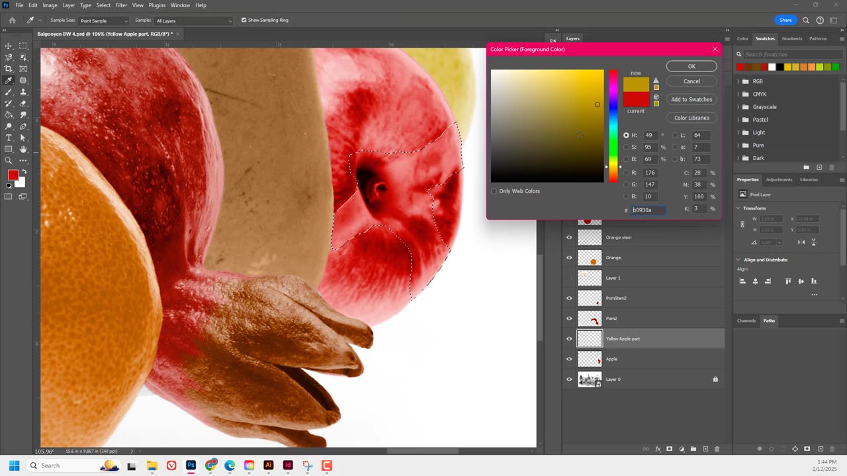
Task: Expand the CMYK swatches folder
Action: pos(738,94)
